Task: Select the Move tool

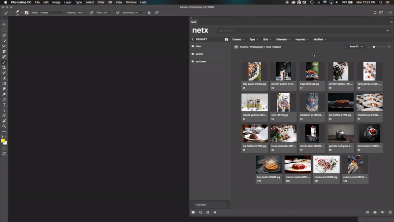Action: pos(4,25)
